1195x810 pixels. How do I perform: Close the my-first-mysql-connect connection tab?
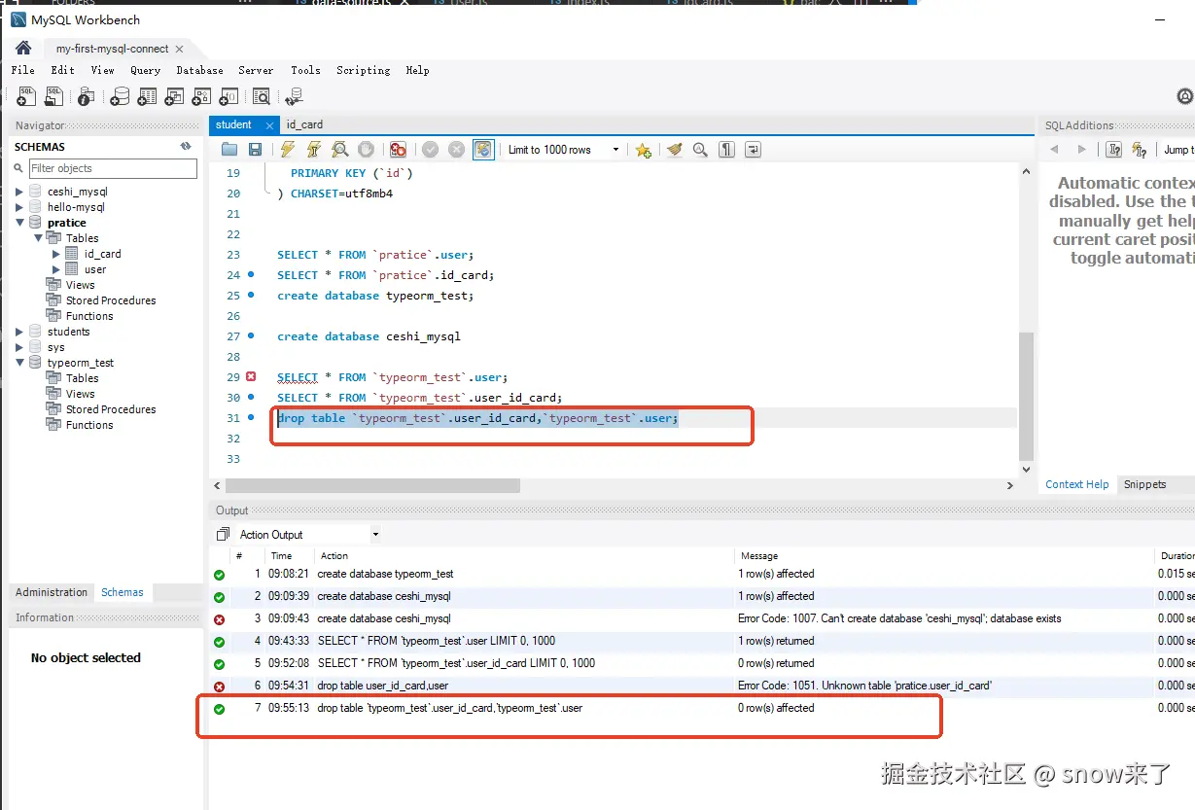[180, 49]
